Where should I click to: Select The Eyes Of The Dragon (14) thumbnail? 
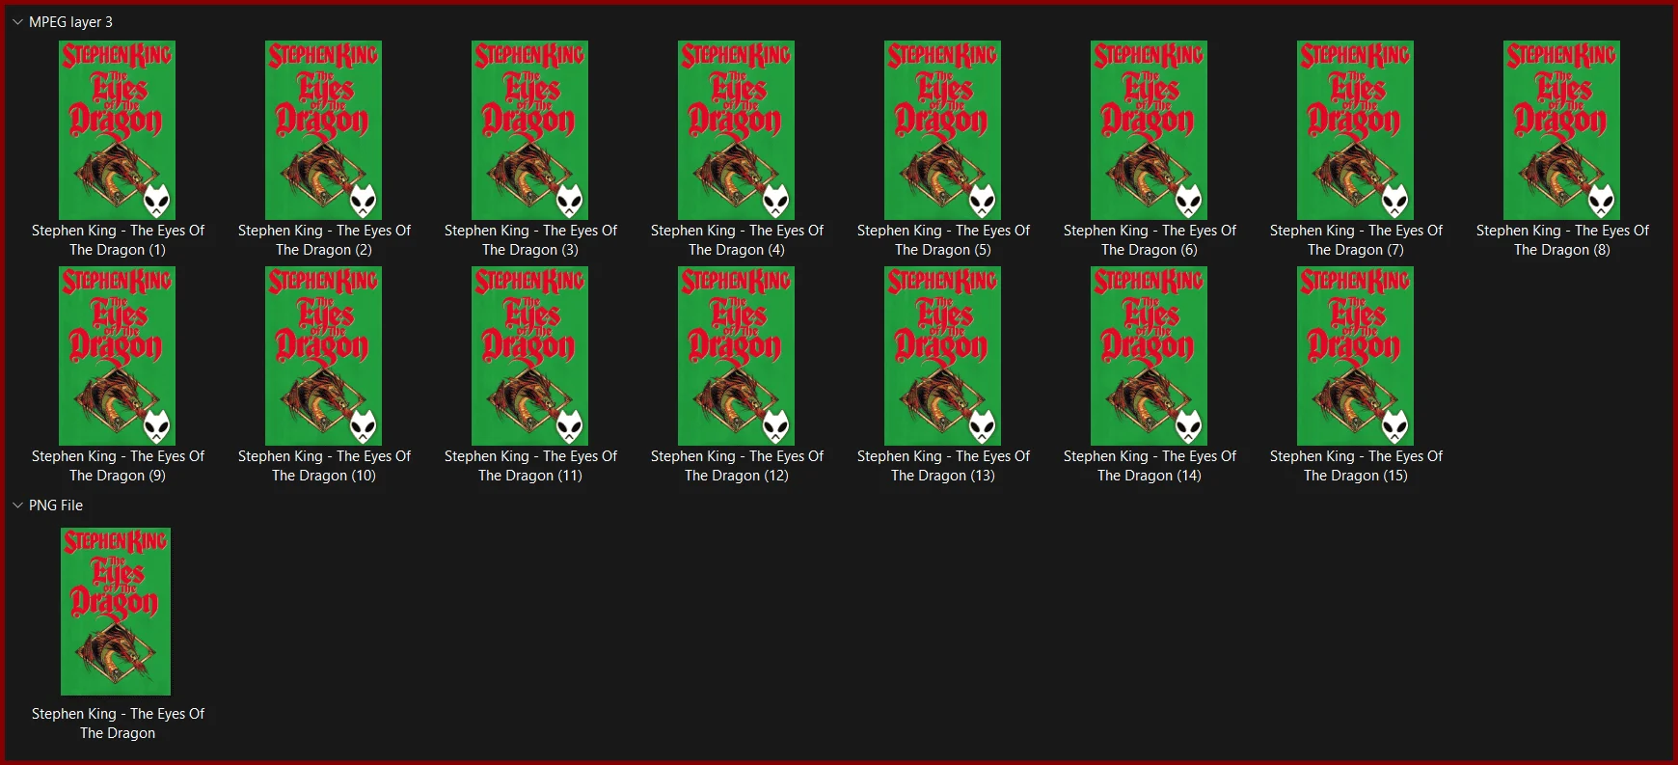[1149, 356]
